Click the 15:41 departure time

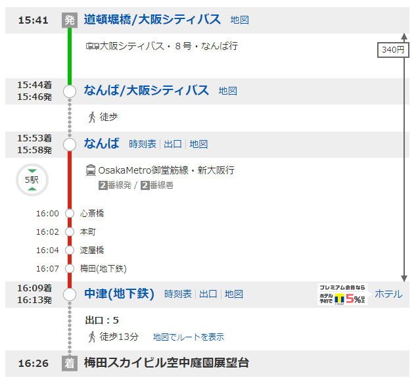point(33,20)
